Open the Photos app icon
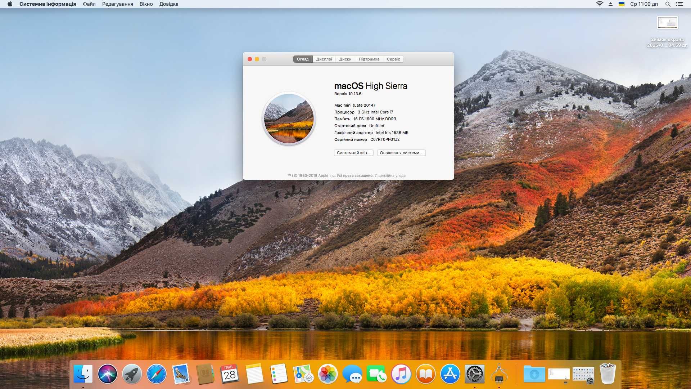691x389 pixels. 328,374
